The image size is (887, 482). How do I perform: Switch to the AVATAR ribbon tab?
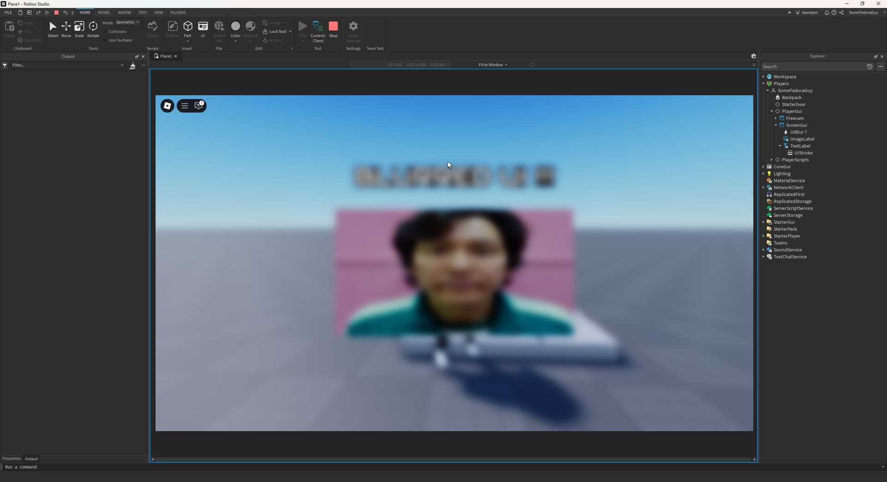tap(124, 12)
